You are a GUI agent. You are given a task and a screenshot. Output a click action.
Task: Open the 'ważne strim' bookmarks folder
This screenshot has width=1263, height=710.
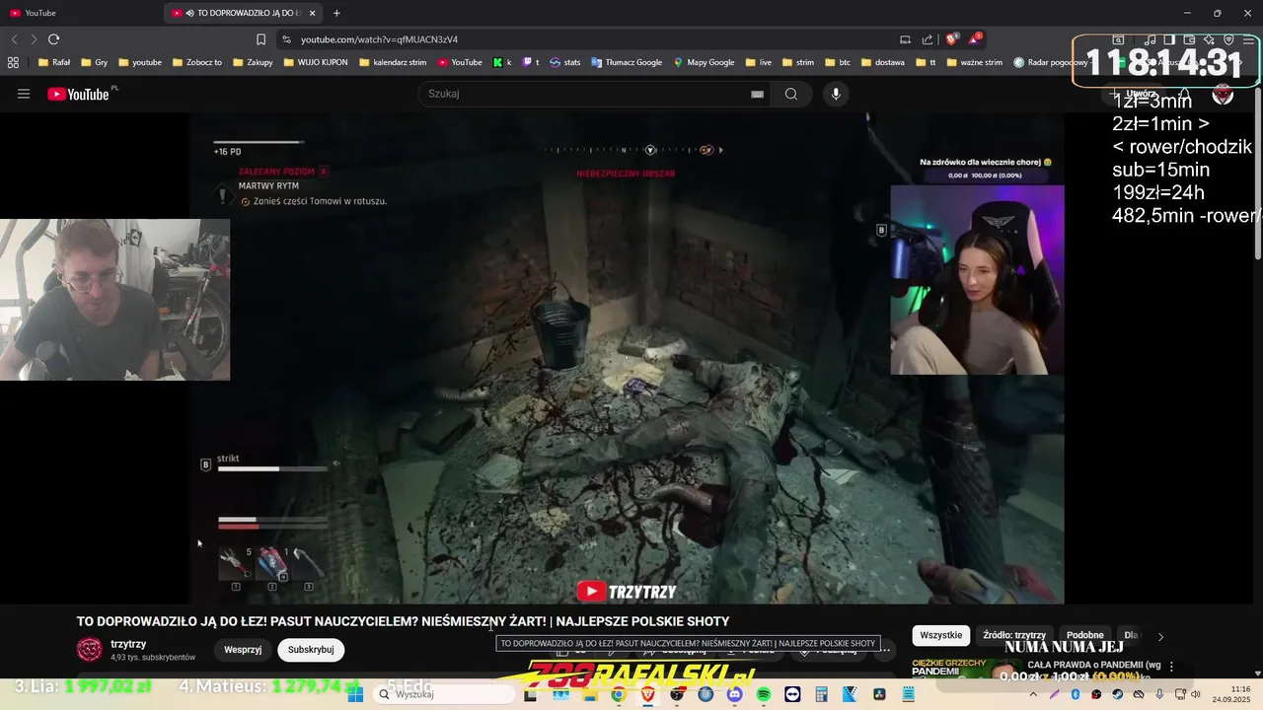tap(974, 62)
